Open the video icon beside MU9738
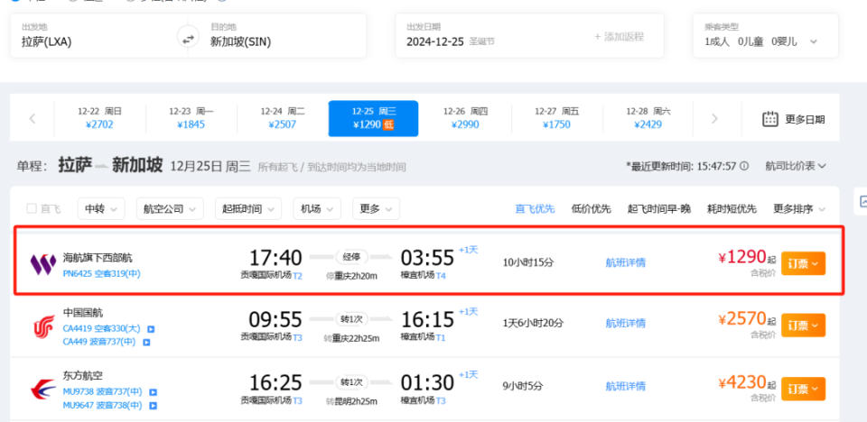This screenshot has height=422, width=867. (154, 392)
